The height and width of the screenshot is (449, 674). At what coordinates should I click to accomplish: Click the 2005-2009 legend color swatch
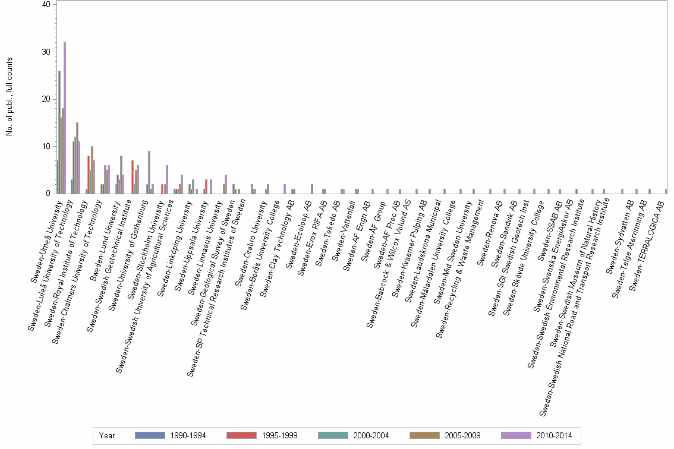pyautogui.click(x=424, y=435)
